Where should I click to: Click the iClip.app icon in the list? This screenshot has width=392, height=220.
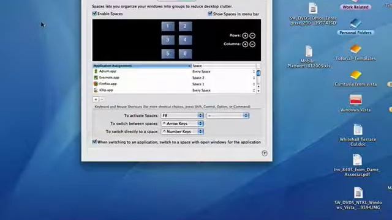(x=96, y=90)
